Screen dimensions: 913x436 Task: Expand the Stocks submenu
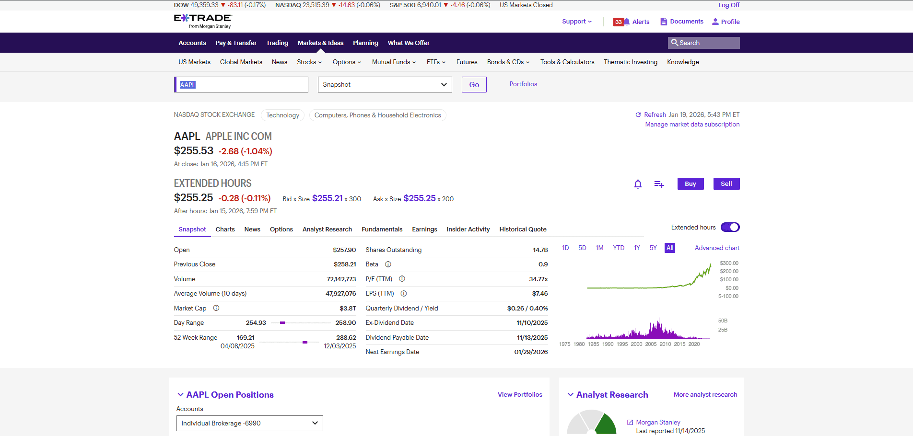coord(309,62)
